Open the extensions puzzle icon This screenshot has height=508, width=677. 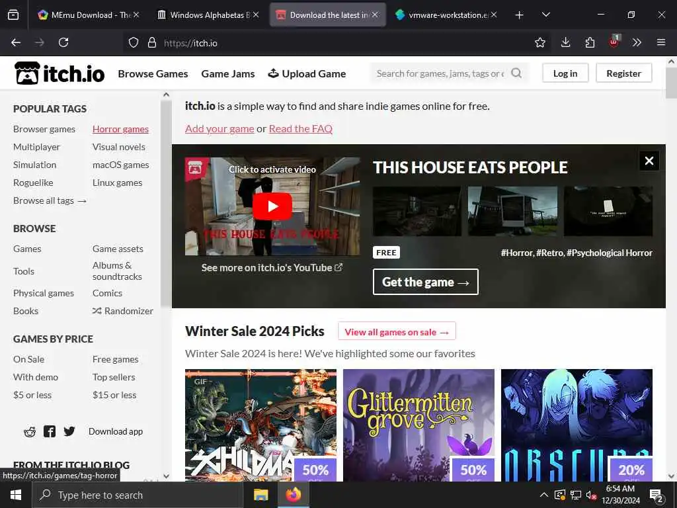[x=590, y=42]
